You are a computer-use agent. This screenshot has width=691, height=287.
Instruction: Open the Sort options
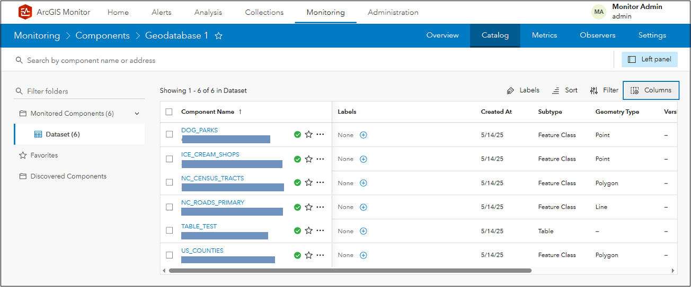565,90
